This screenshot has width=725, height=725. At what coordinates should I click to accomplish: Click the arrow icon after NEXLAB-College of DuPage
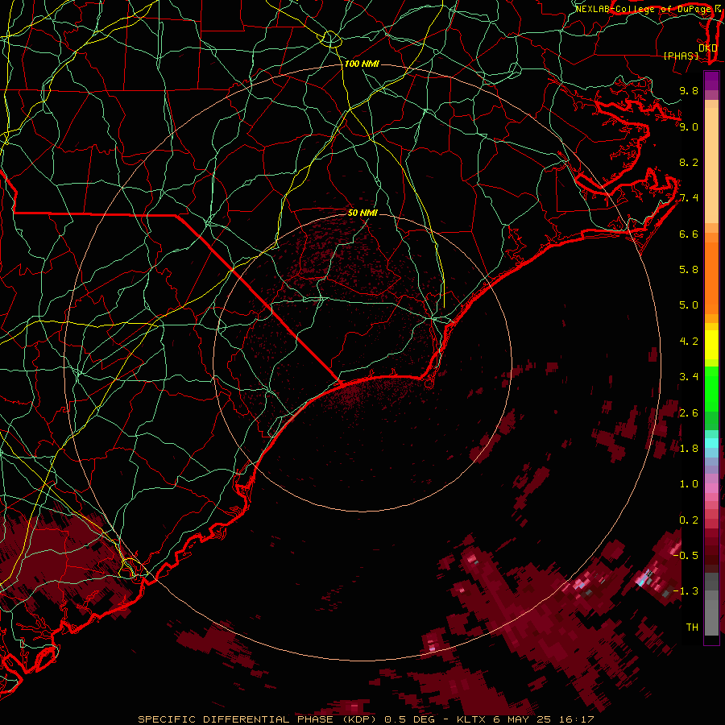[718, 9]
